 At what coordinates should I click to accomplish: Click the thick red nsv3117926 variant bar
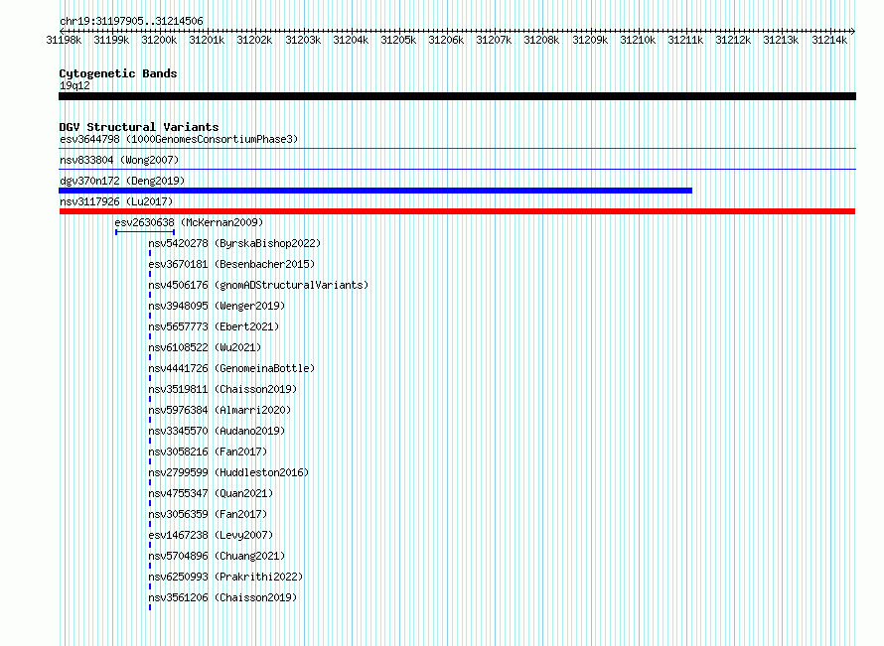click(457, 211)
